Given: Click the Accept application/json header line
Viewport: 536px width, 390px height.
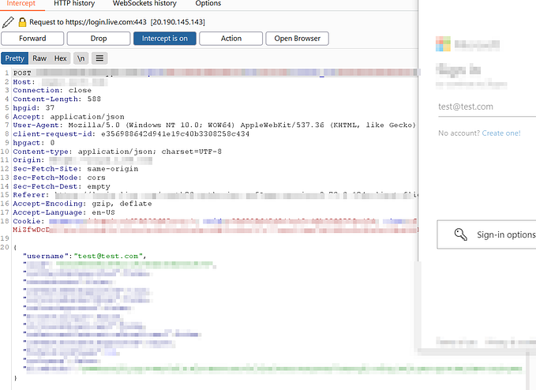Looking at the screenshot, I should coord(69,117).
